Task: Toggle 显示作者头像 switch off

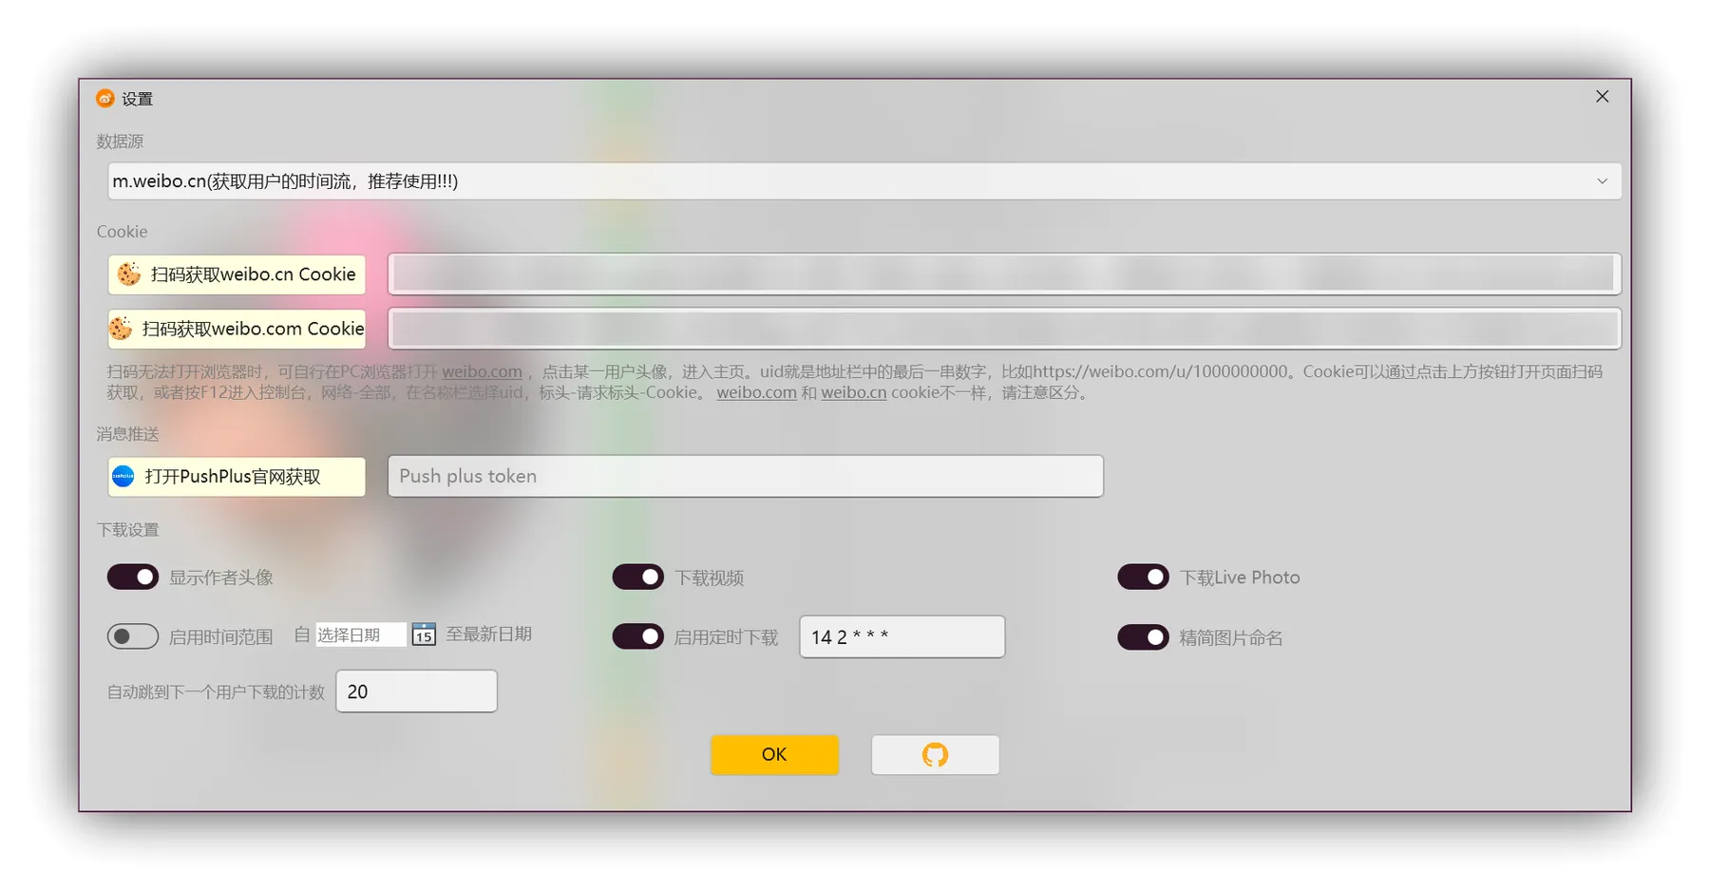Action: (x=133, y=578)
